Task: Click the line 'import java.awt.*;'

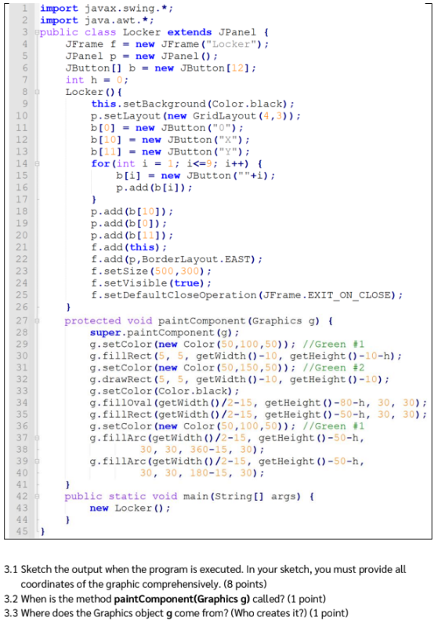Action: coord(96,20)
